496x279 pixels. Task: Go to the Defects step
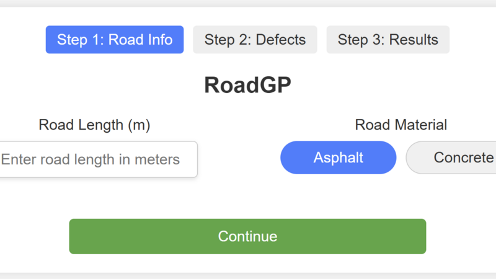[x=255, y=40]
